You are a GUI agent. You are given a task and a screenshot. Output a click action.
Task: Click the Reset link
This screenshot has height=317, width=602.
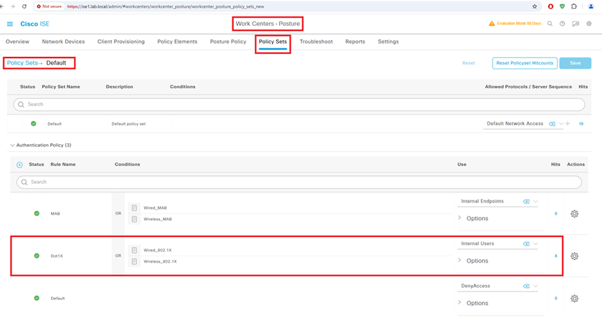point(469,63)
